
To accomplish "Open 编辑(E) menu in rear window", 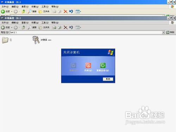I will pyautogui.click(x=15, y=7).
